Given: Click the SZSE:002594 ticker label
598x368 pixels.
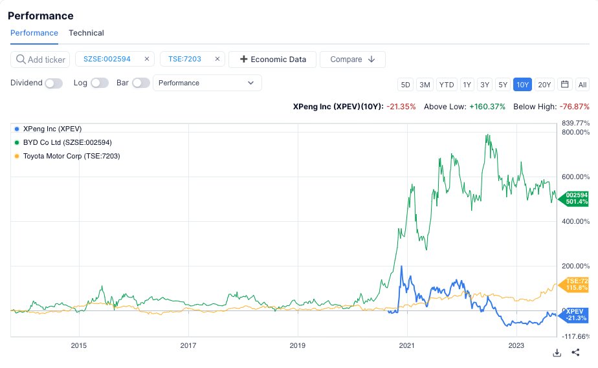Looking at the screenshot, I should point(107,59).
